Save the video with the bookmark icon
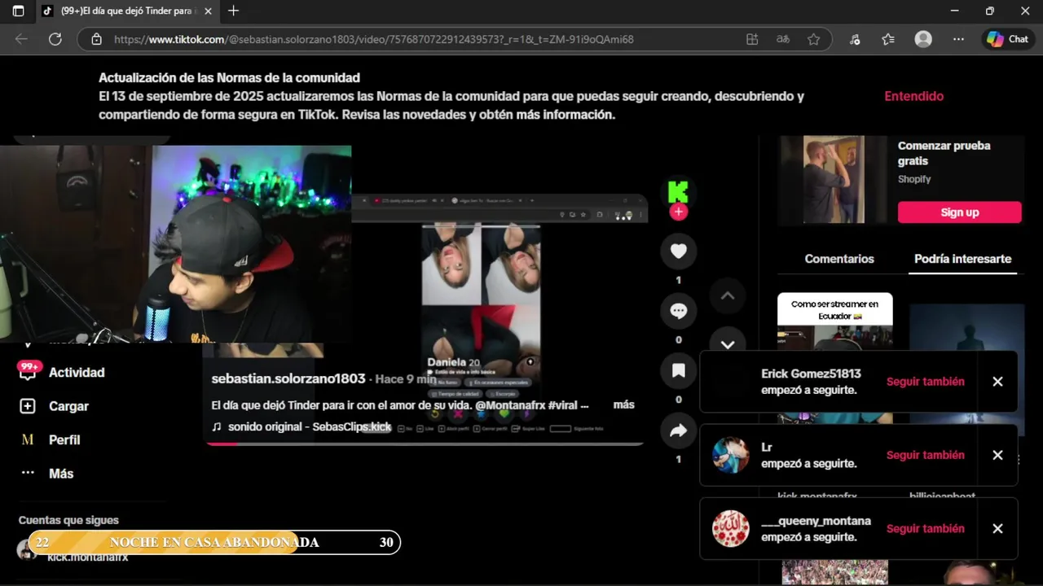The width and height of the screenshot is (1043, 586). point(679,371)
